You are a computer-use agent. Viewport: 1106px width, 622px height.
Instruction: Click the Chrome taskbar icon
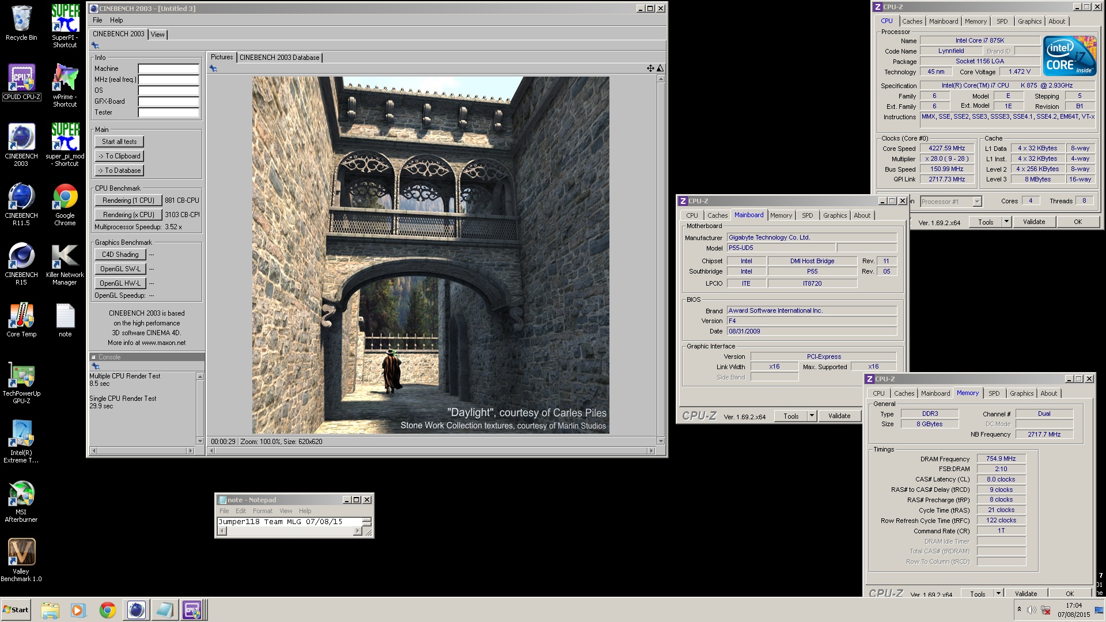(107, 610)
